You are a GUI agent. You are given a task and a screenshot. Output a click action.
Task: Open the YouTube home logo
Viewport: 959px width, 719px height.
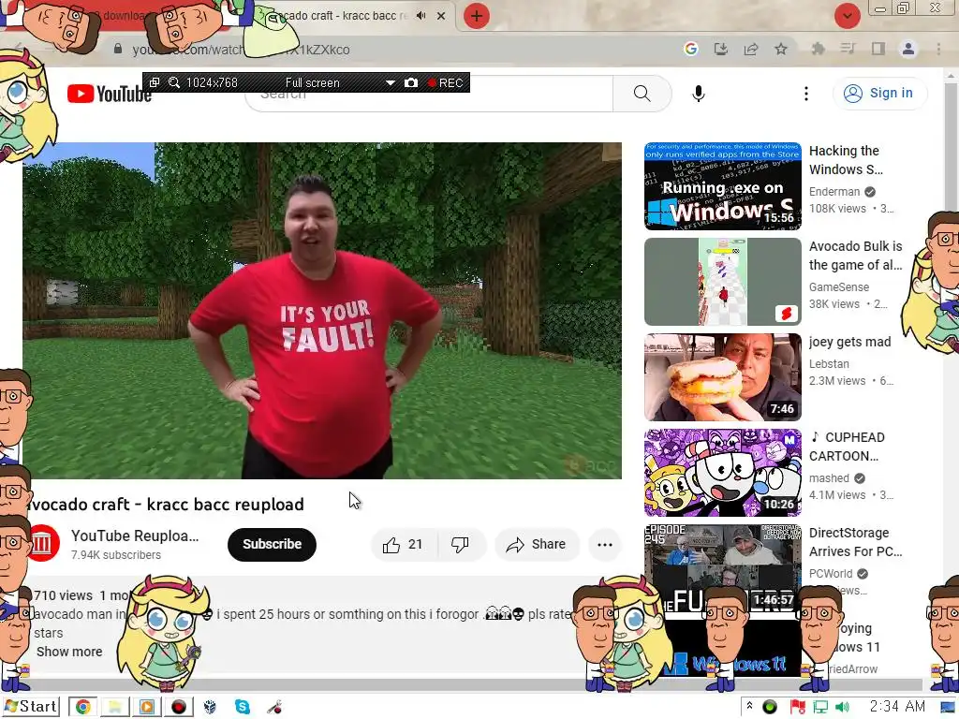click(x=109, y=94)
